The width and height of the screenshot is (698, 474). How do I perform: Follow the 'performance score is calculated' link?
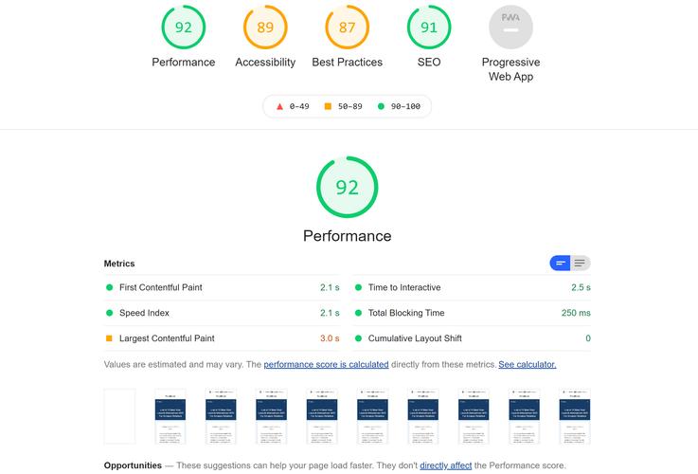point(326,364)
